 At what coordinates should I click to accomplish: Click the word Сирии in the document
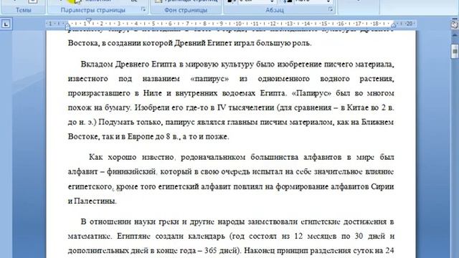[x=382, y=186]
